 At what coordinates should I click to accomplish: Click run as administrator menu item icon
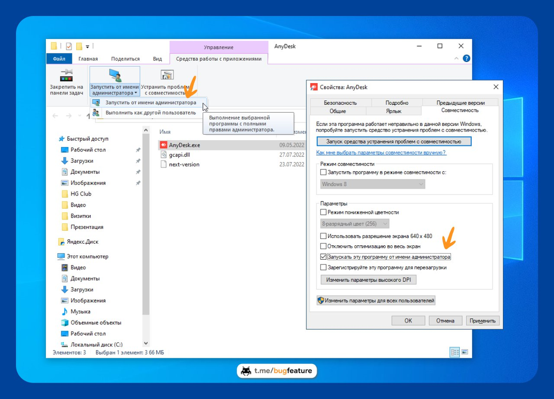96,102
